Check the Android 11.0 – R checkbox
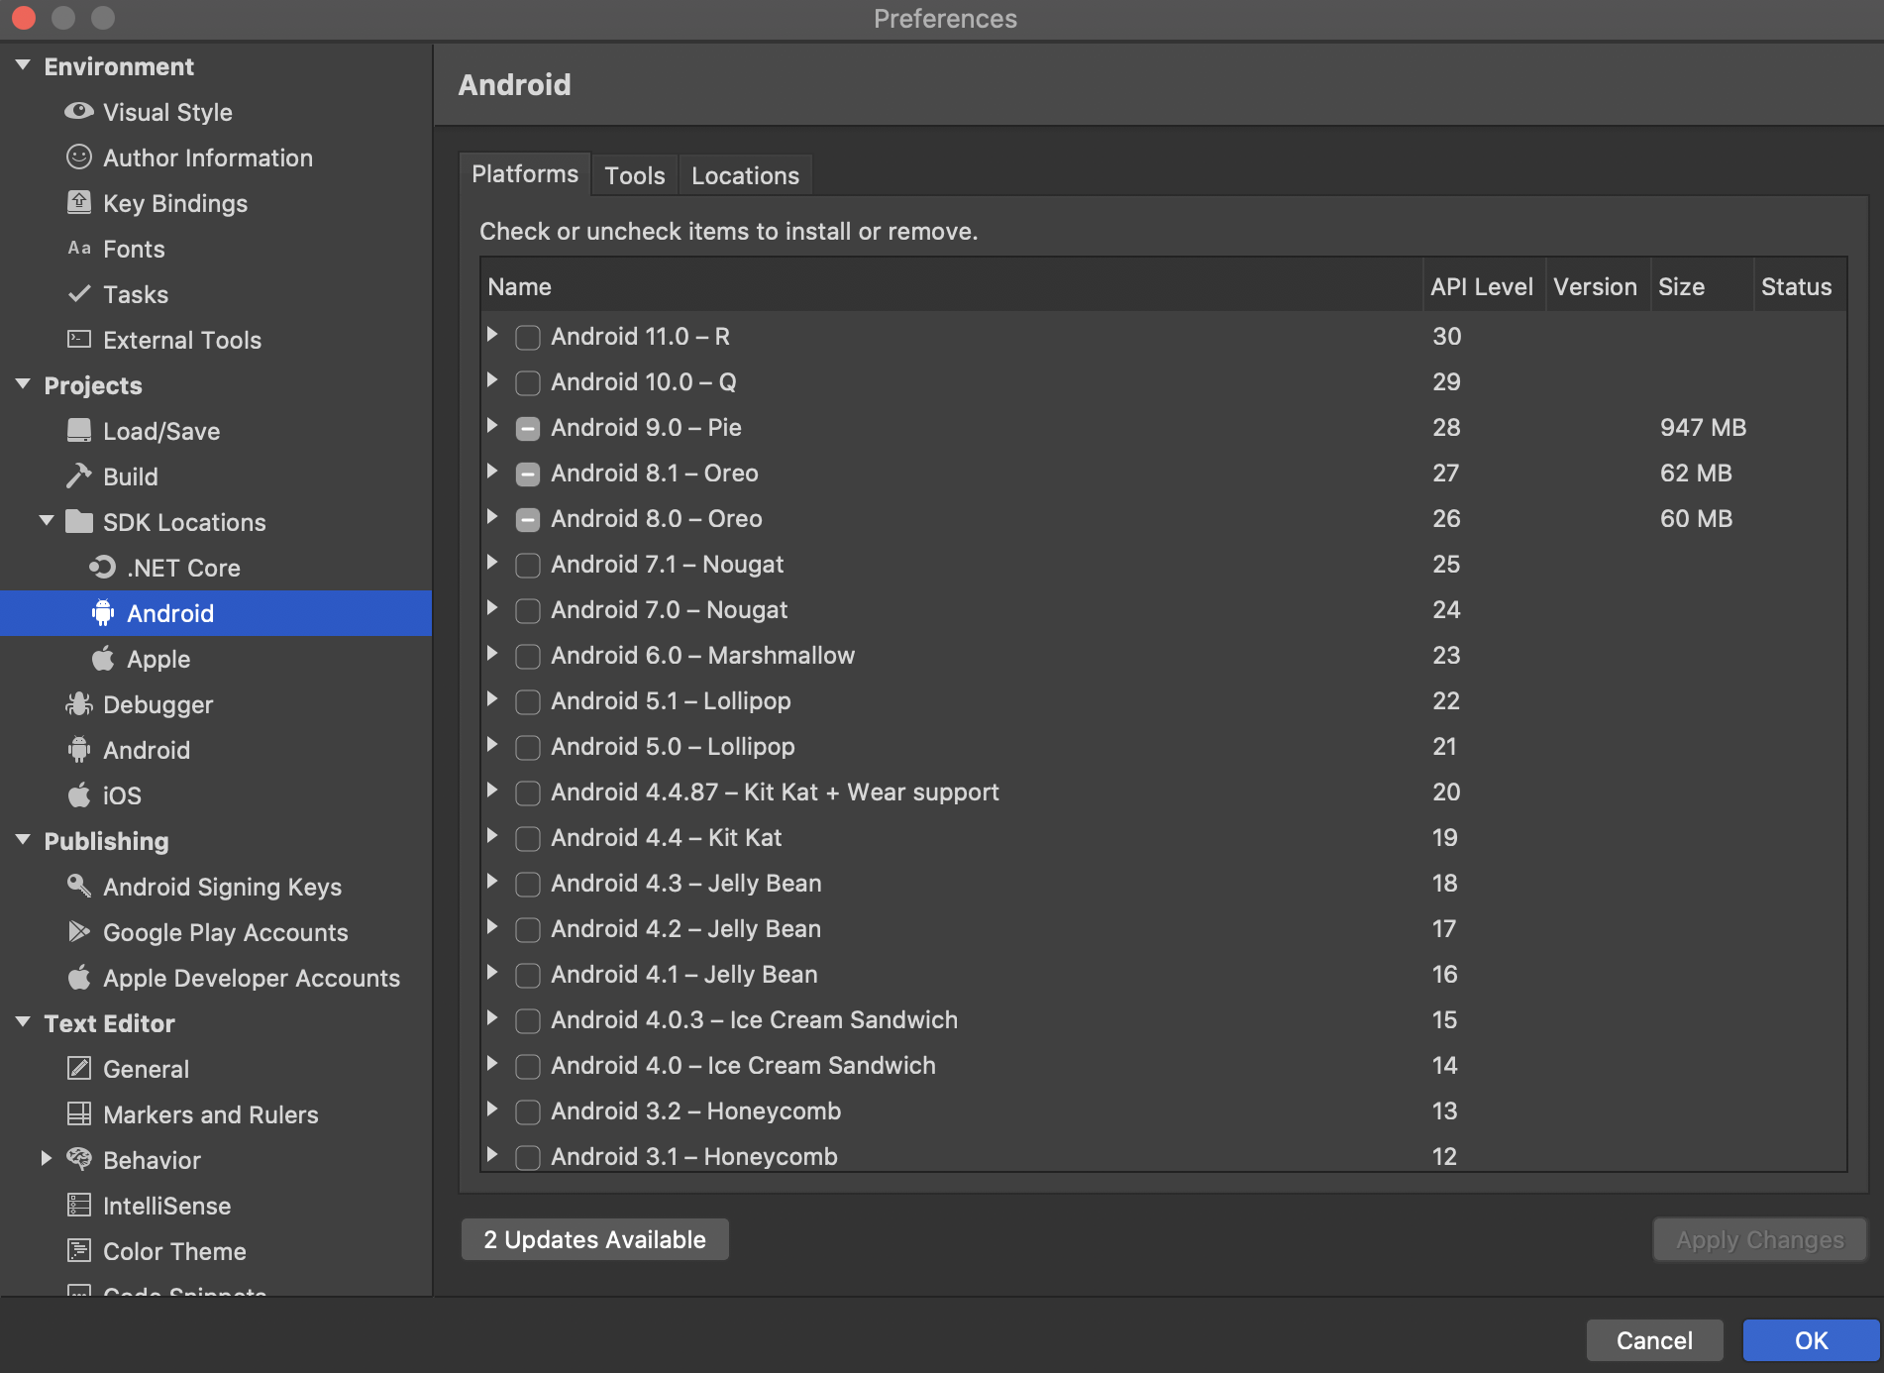1884x1373 pixels. [528, 337]
